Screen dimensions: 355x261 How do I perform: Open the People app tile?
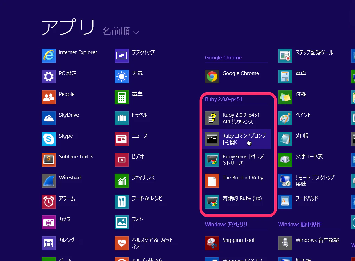pos(58,97)
